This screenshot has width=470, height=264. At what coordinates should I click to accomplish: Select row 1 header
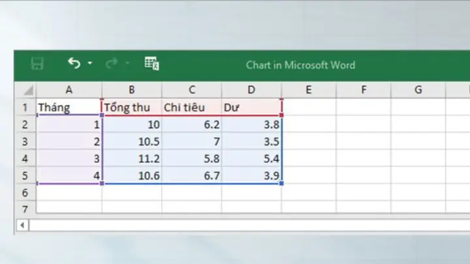pos(25,107)
